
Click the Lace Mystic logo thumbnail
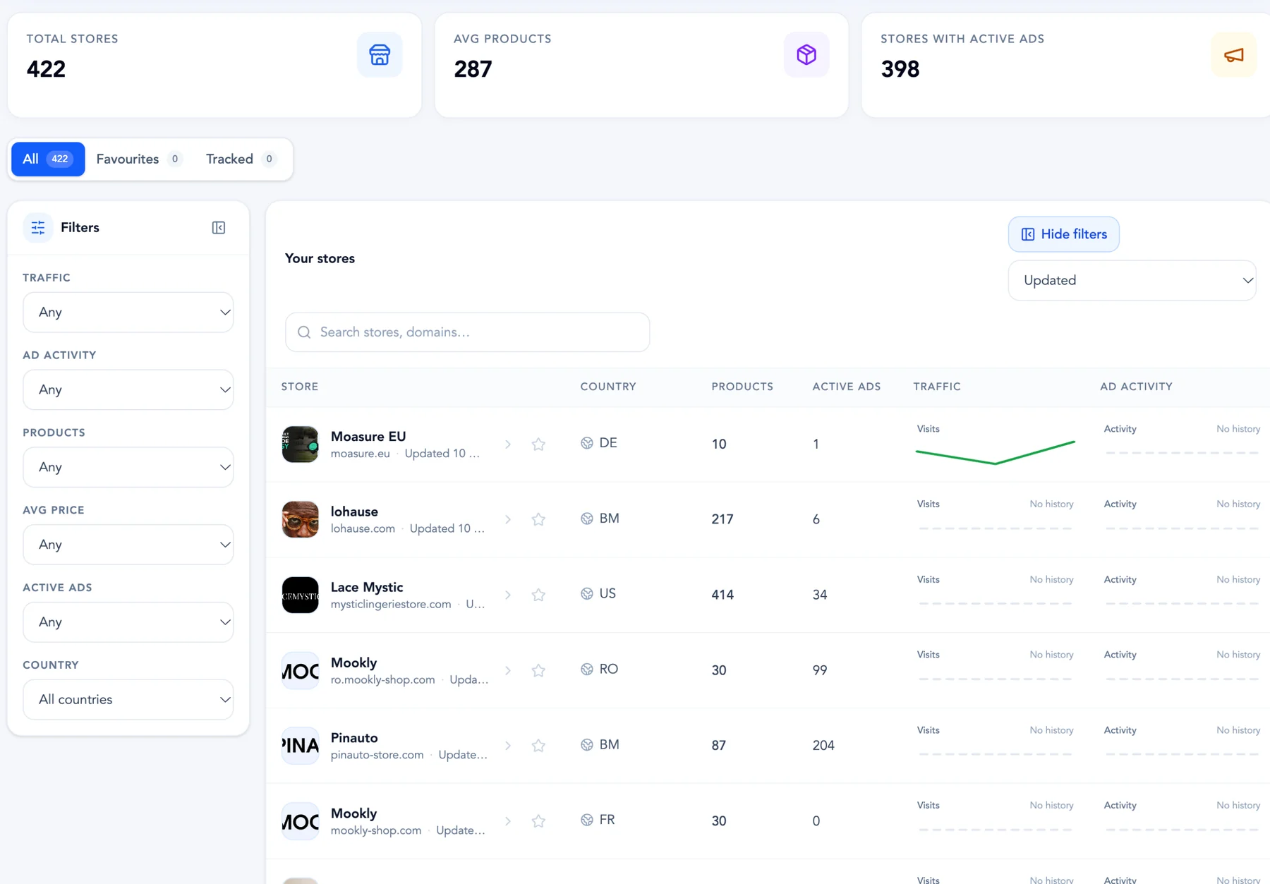pos(300,595)
